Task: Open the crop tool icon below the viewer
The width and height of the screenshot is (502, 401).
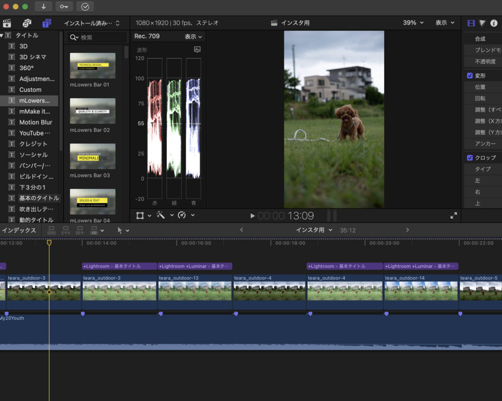Action: coord(141,215)
